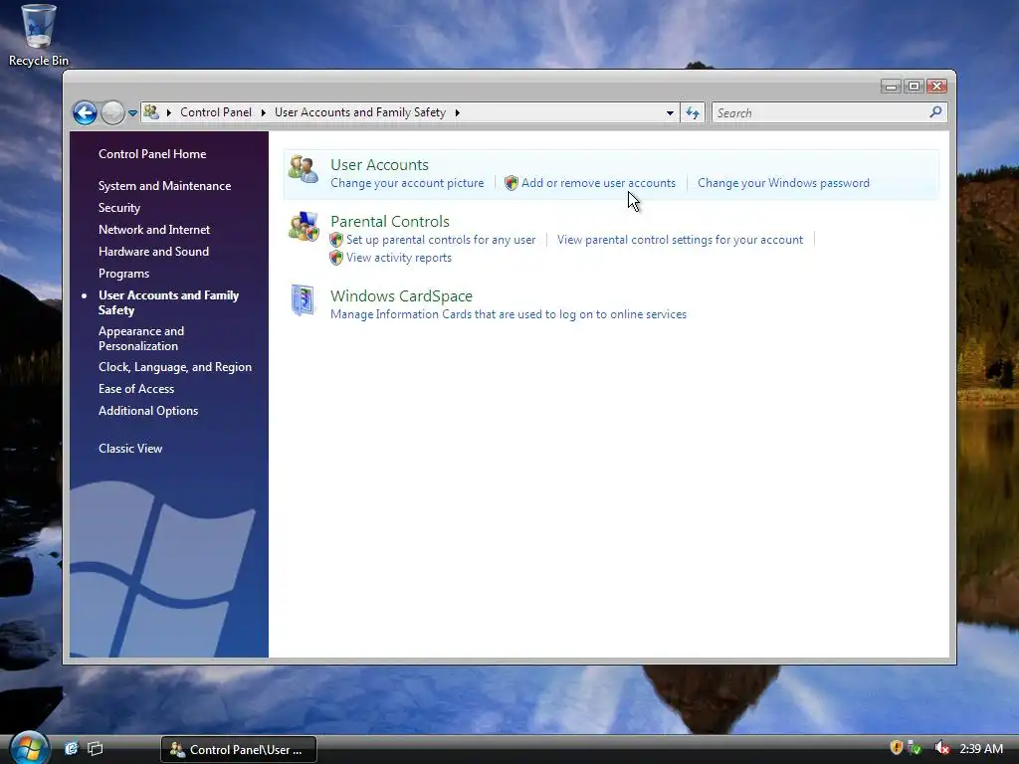Click shield icon beside Set up parental controls
The height and width of the screenshot is (764, 1019).
(336, 240)
